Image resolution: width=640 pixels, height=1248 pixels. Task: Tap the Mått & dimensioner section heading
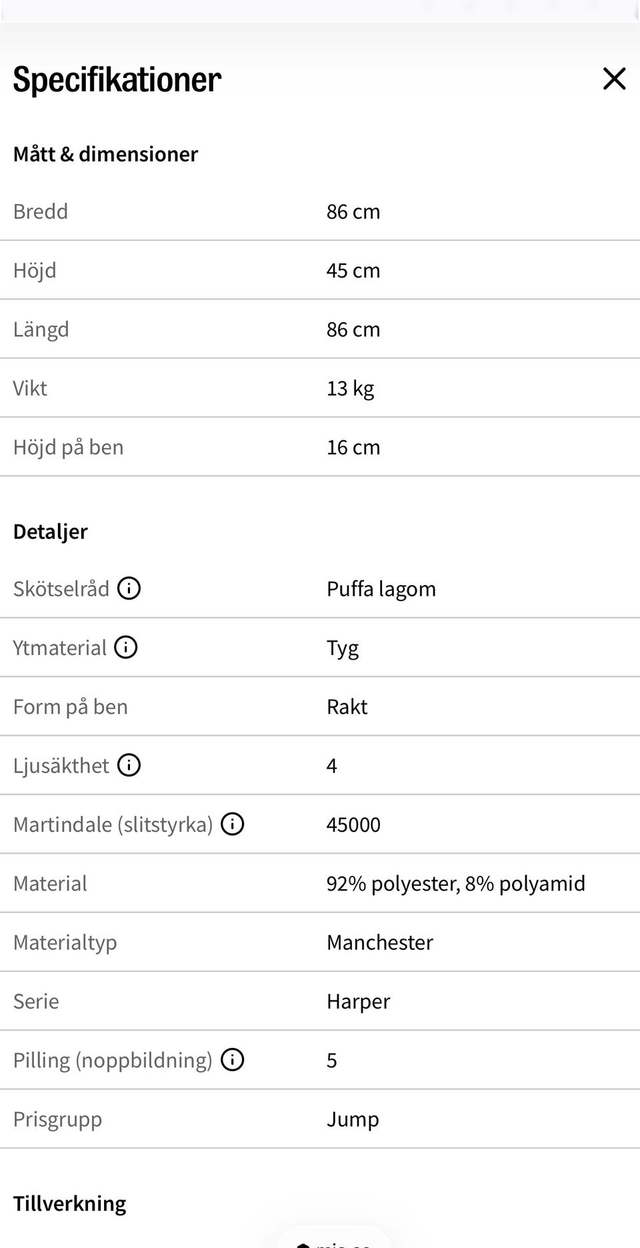tap(105, 154)
